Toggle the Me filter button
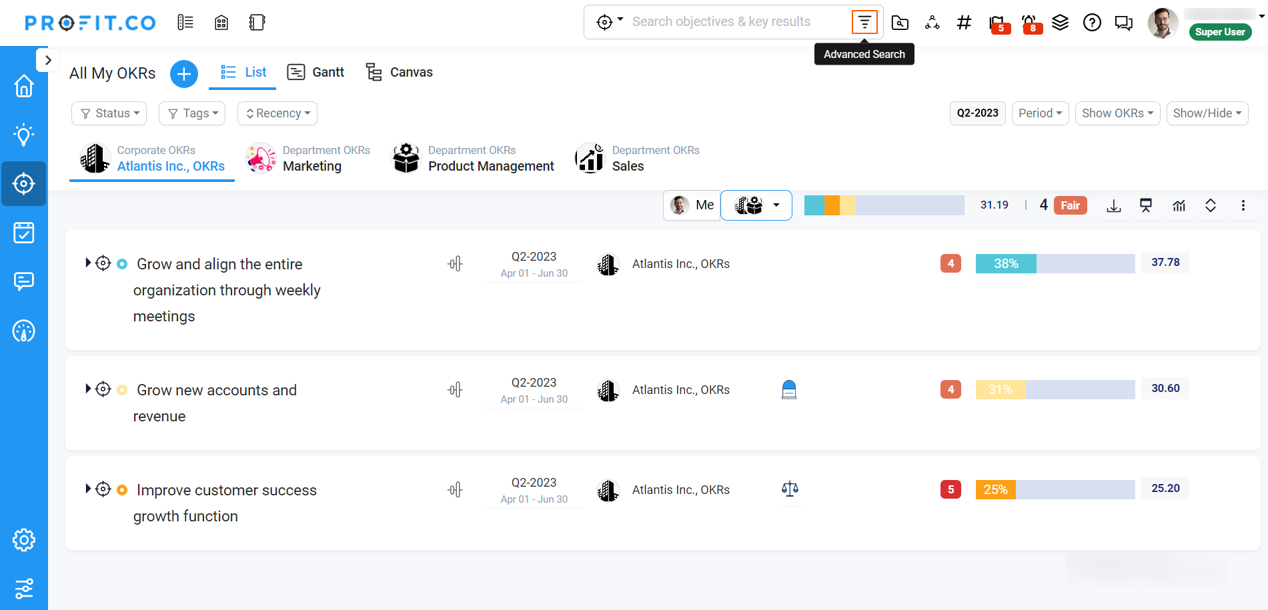Image resolution: width=1268 pixels, height=610 pixels. (x=692, y=205)
